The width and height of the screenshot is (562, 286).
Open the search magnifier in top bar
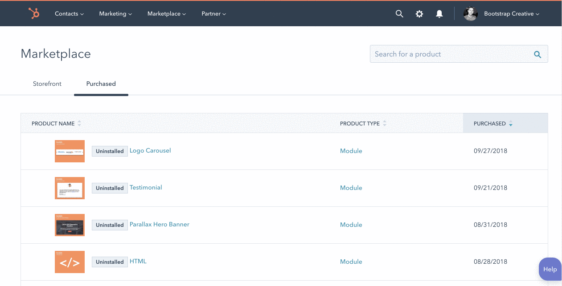click(x=399, y=14)
